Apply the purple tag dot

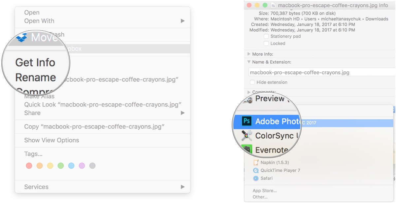(x=82, y=166)
